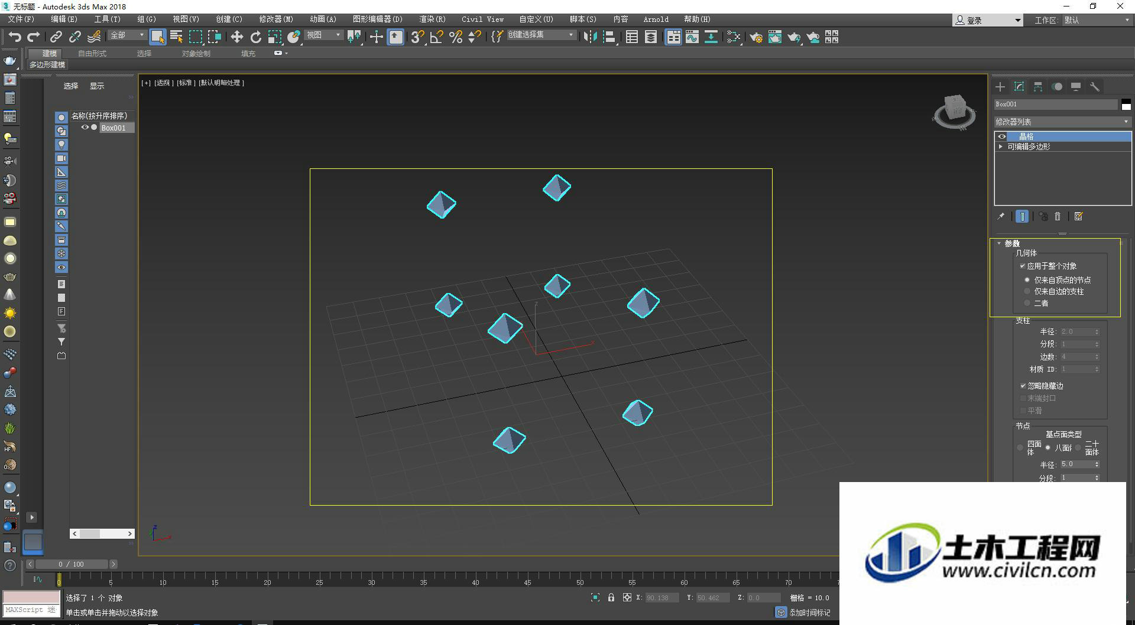The image size is (1135, 625).
Task: Click the node 半径 5.0 field
Action: [1076, 464]
